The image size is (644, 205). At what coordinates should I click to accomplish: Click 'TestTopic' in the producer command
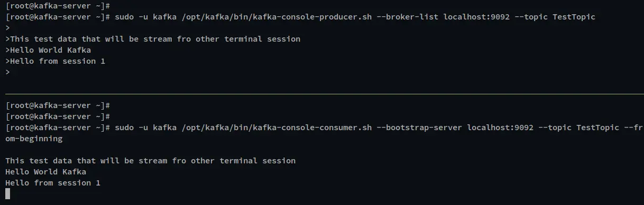(574, 17)
